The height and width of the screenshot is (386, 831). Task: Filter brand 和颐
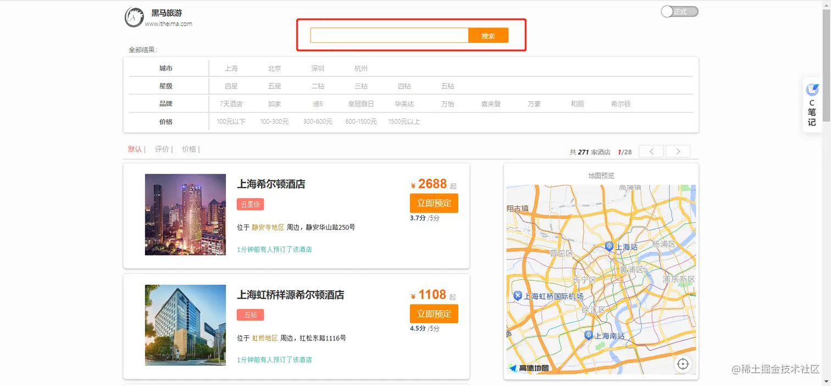pos(578,104)
